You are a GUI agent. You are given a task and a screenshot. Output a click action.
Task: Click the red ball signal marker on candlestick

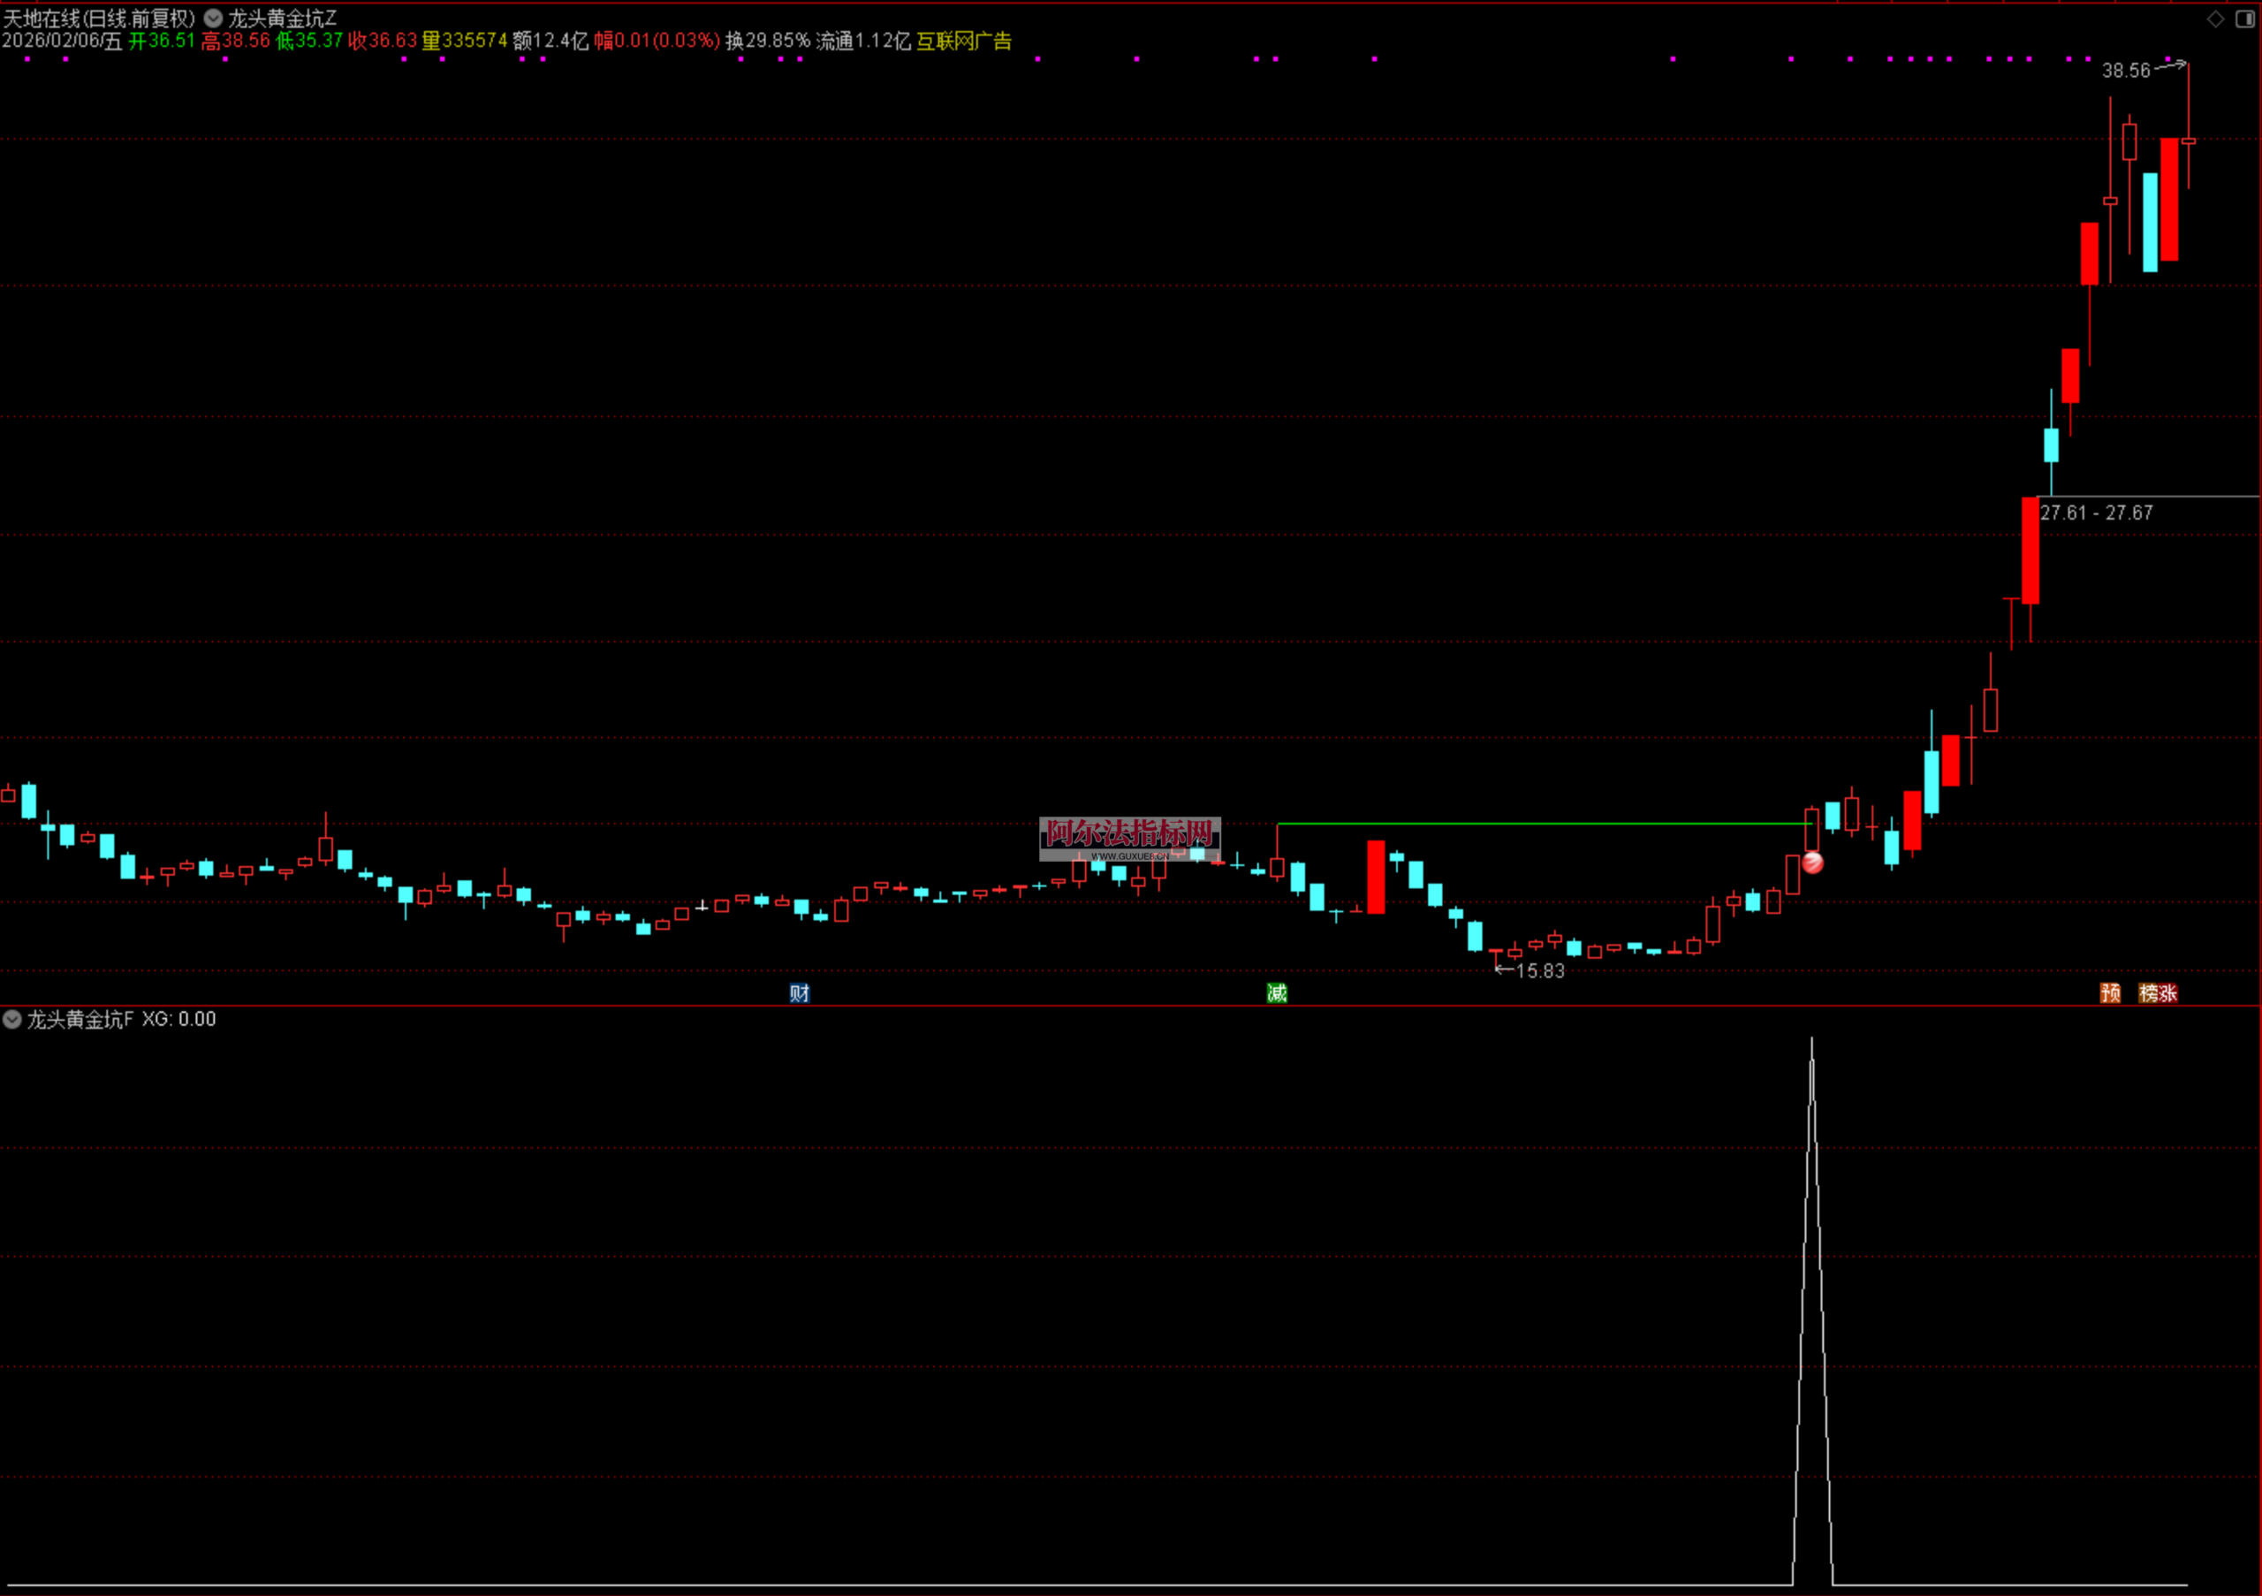pyautogui.click(x=1813, y=863)
